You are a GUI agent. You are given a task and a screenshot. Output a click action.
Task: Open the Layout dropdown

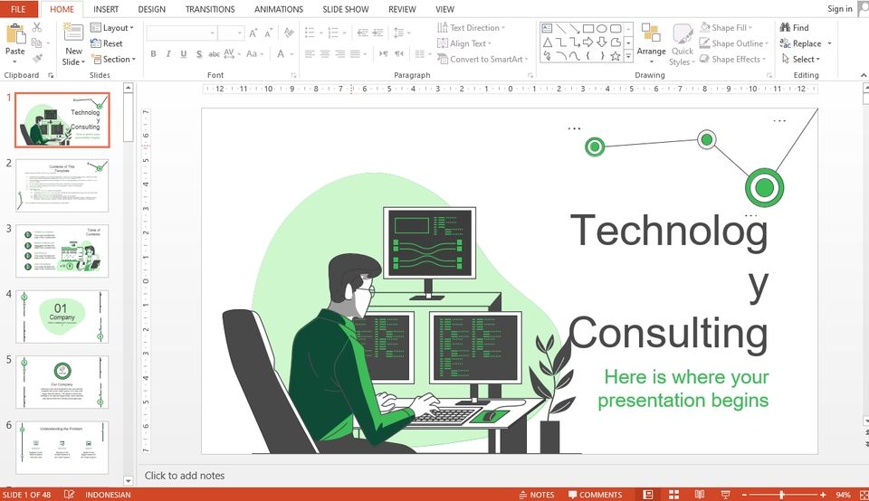tap(112, 28)
